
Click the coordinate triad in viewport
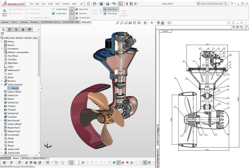click(47, 145)
